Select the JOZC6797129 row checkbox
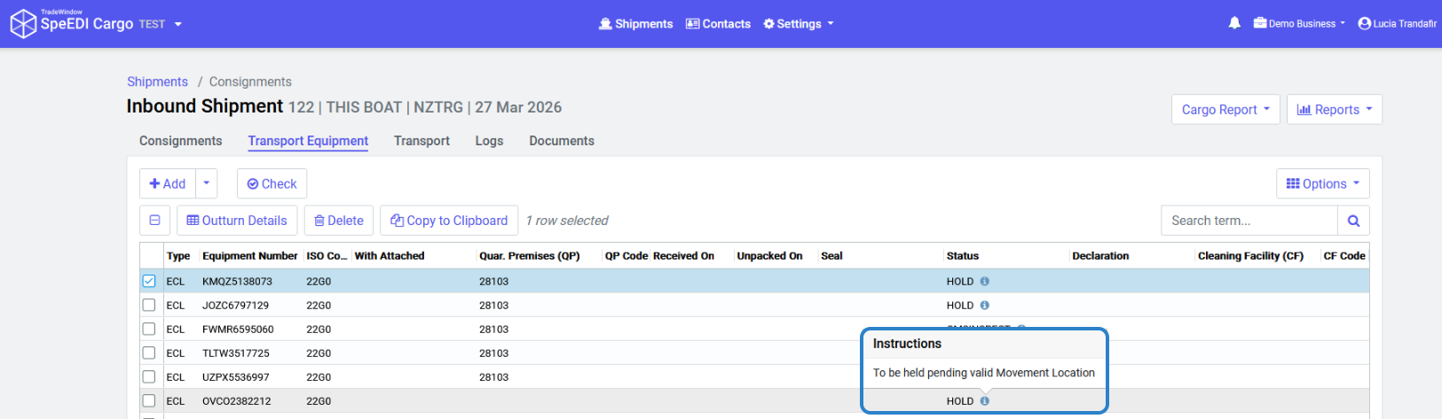This screenshot has height=419, width=1442. pyautogui.click(x=149, y=306)
